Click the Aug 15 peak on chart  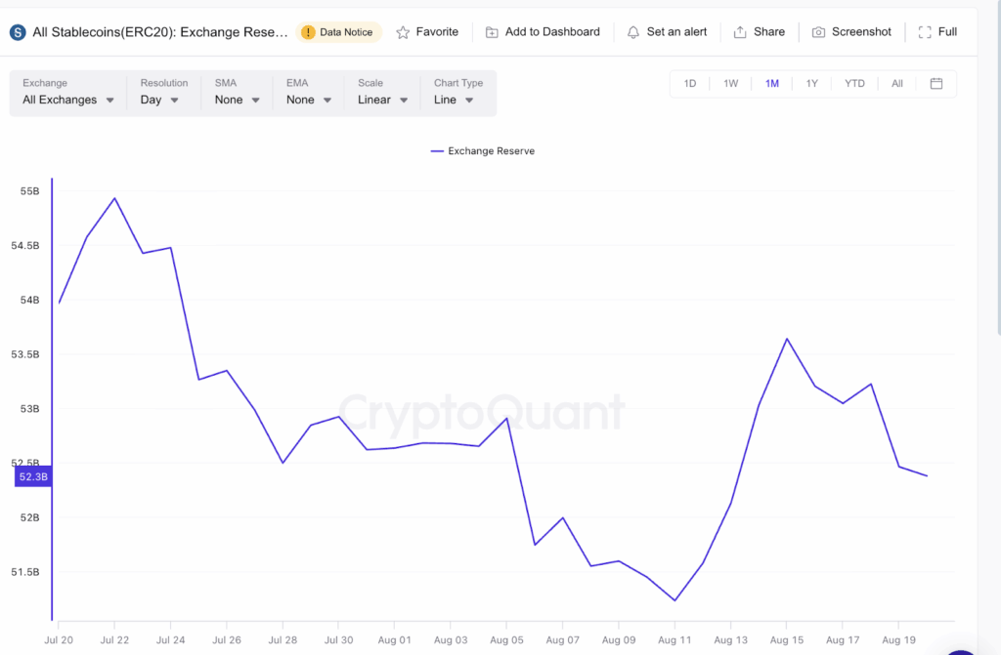pos(787,339)
